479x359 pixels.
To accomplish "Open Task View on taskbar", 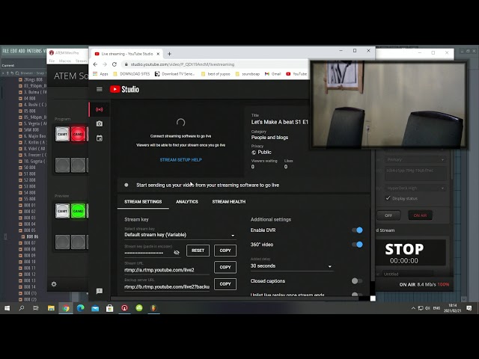I will [36, 308].
